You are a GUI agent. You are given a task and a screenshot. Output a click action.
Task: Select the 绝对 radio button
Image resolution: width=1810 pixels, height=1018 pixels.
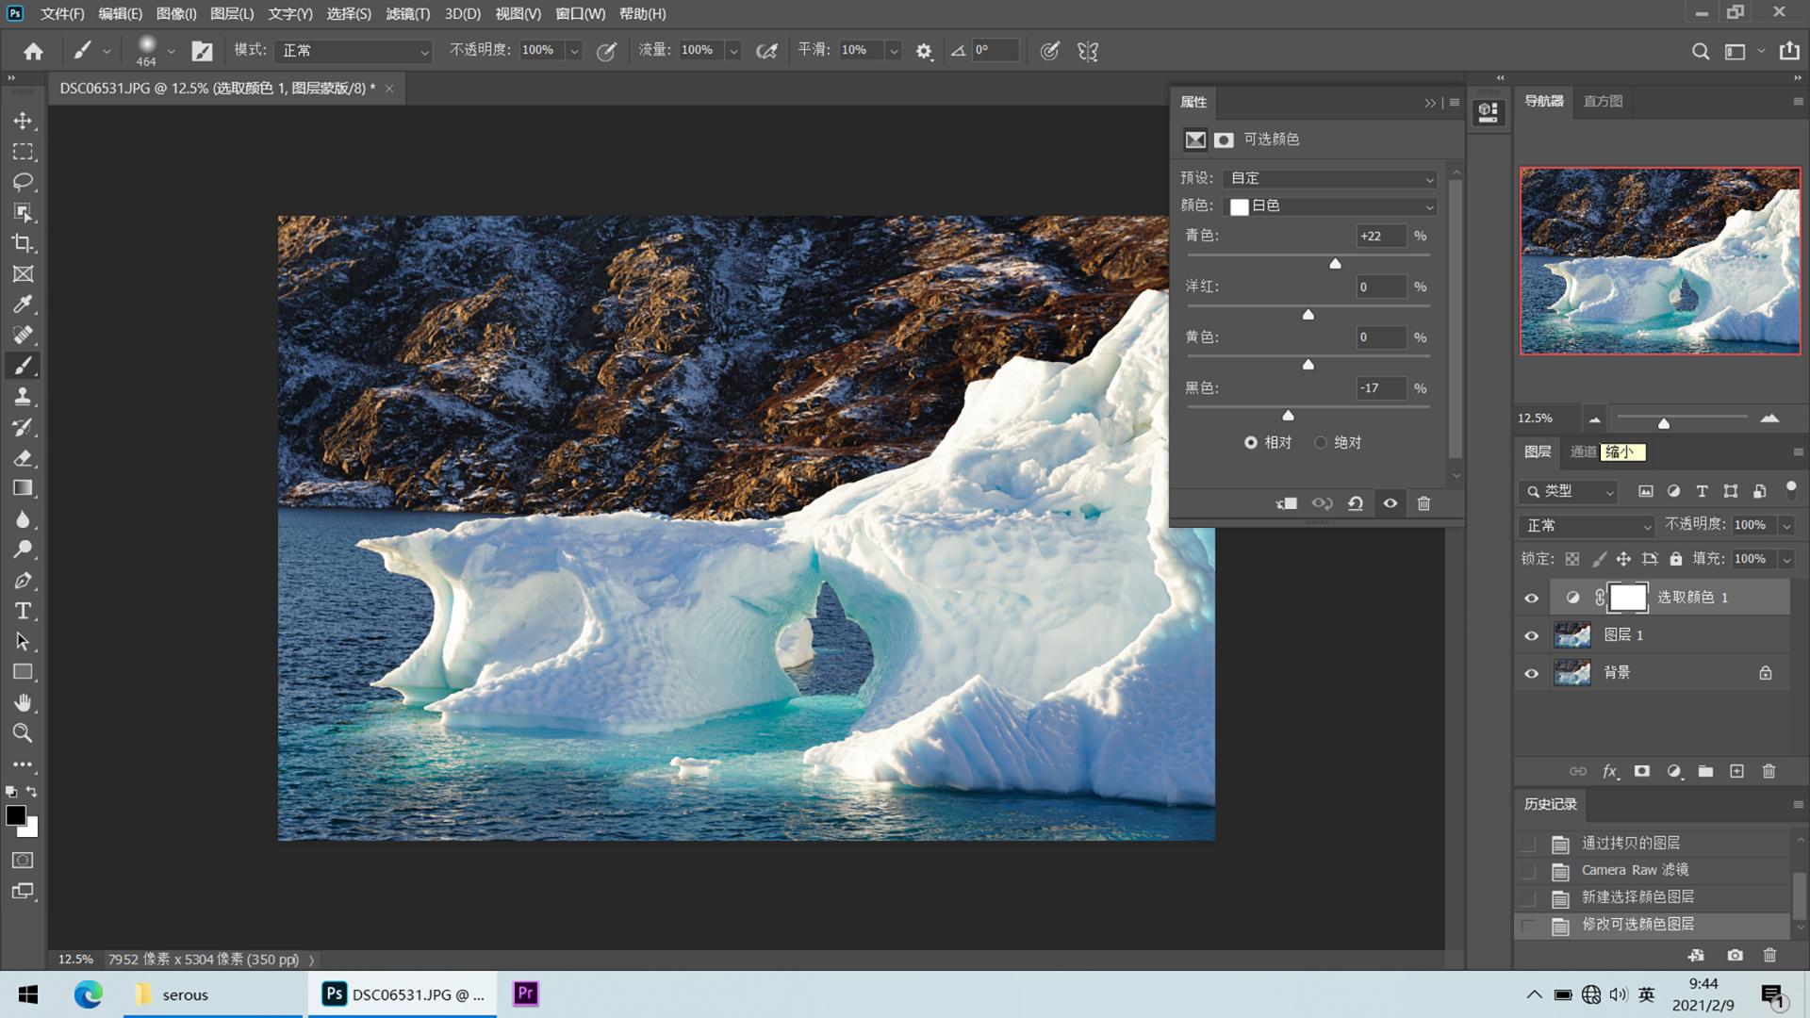pyautogui.click(x=1321, y=442)
